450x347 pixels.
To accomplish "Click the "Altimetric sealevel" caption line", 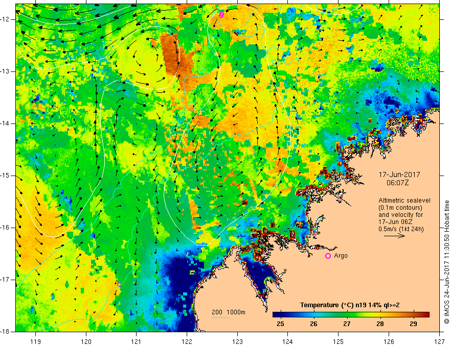I will [x=404, y=201].
